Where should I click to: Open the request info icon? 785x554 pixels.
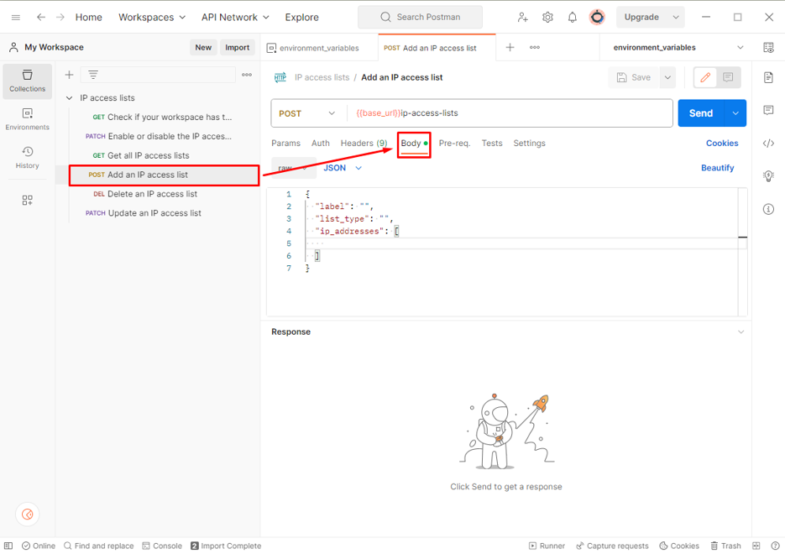coord(768,209)
